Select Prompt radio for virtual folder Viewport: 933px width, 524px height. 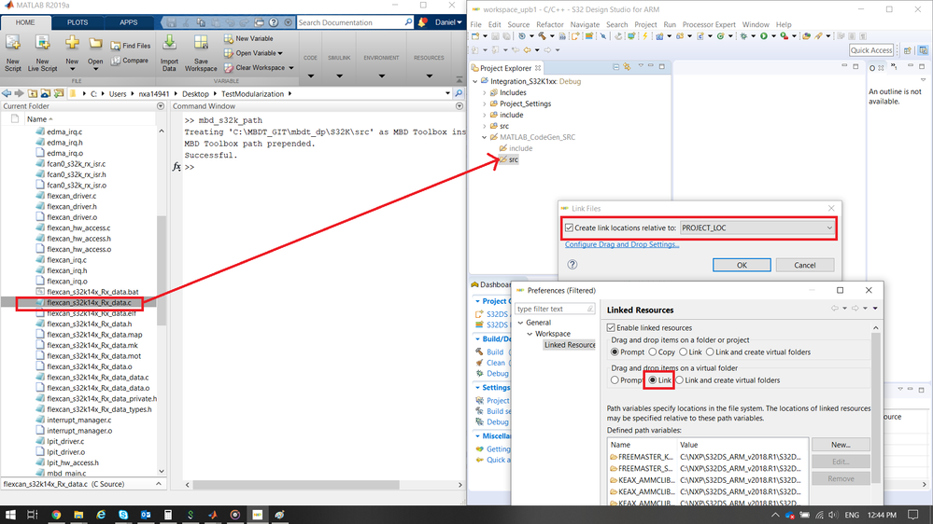tap(615, 380)
